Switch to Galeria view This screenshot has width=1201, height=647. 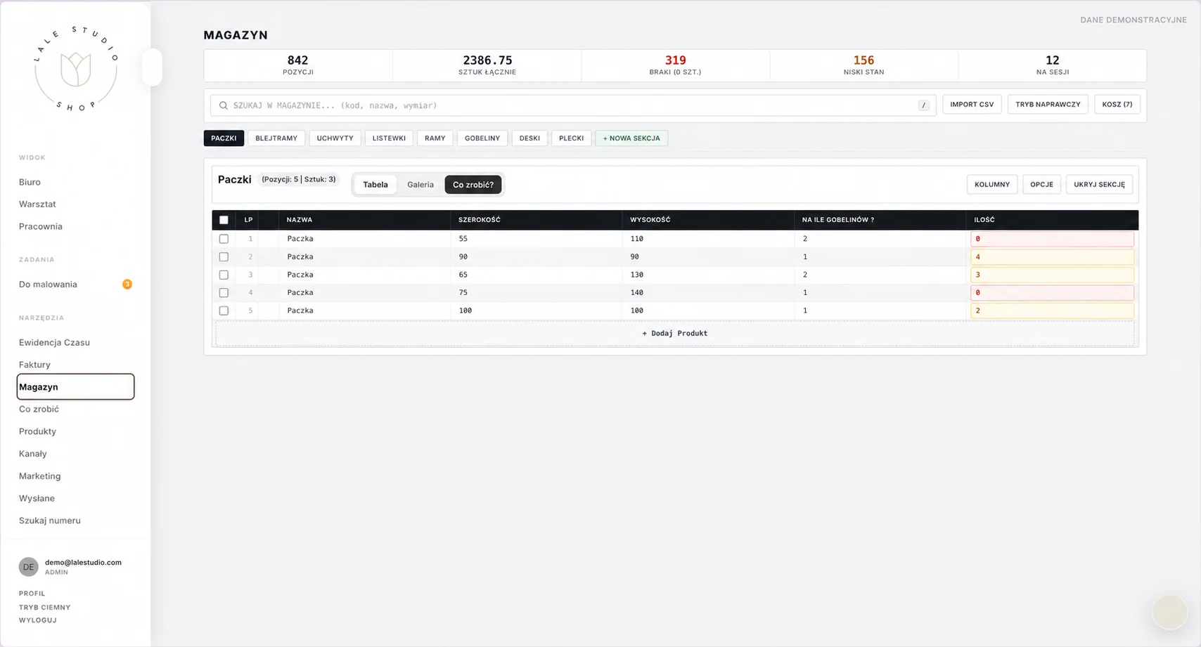tap(420, 185)
